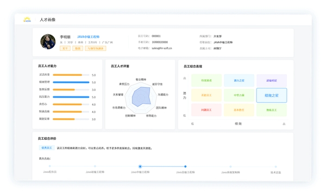Image resolution: width=326 pixels, height=195 pixels.
Task: Click the sun logo icon in header
Action: click(27, 19)
